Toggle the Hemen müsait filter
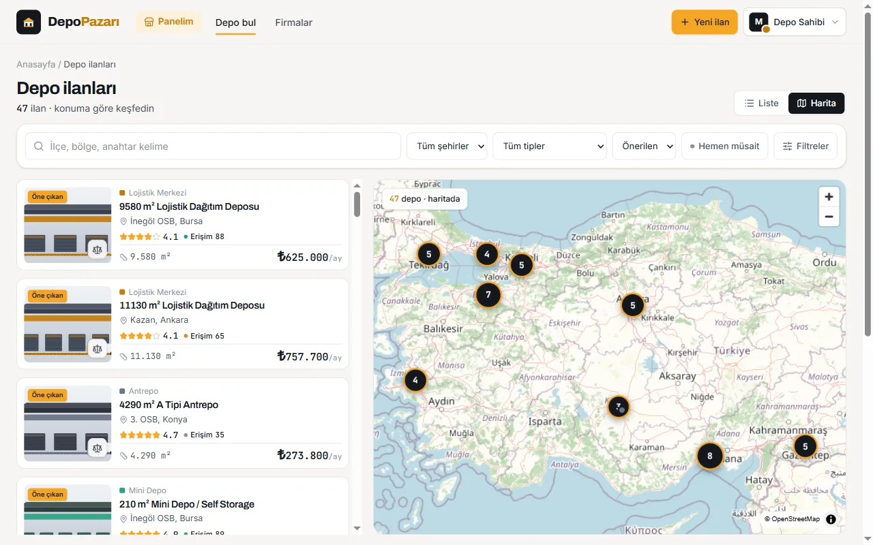 [724, 146]
